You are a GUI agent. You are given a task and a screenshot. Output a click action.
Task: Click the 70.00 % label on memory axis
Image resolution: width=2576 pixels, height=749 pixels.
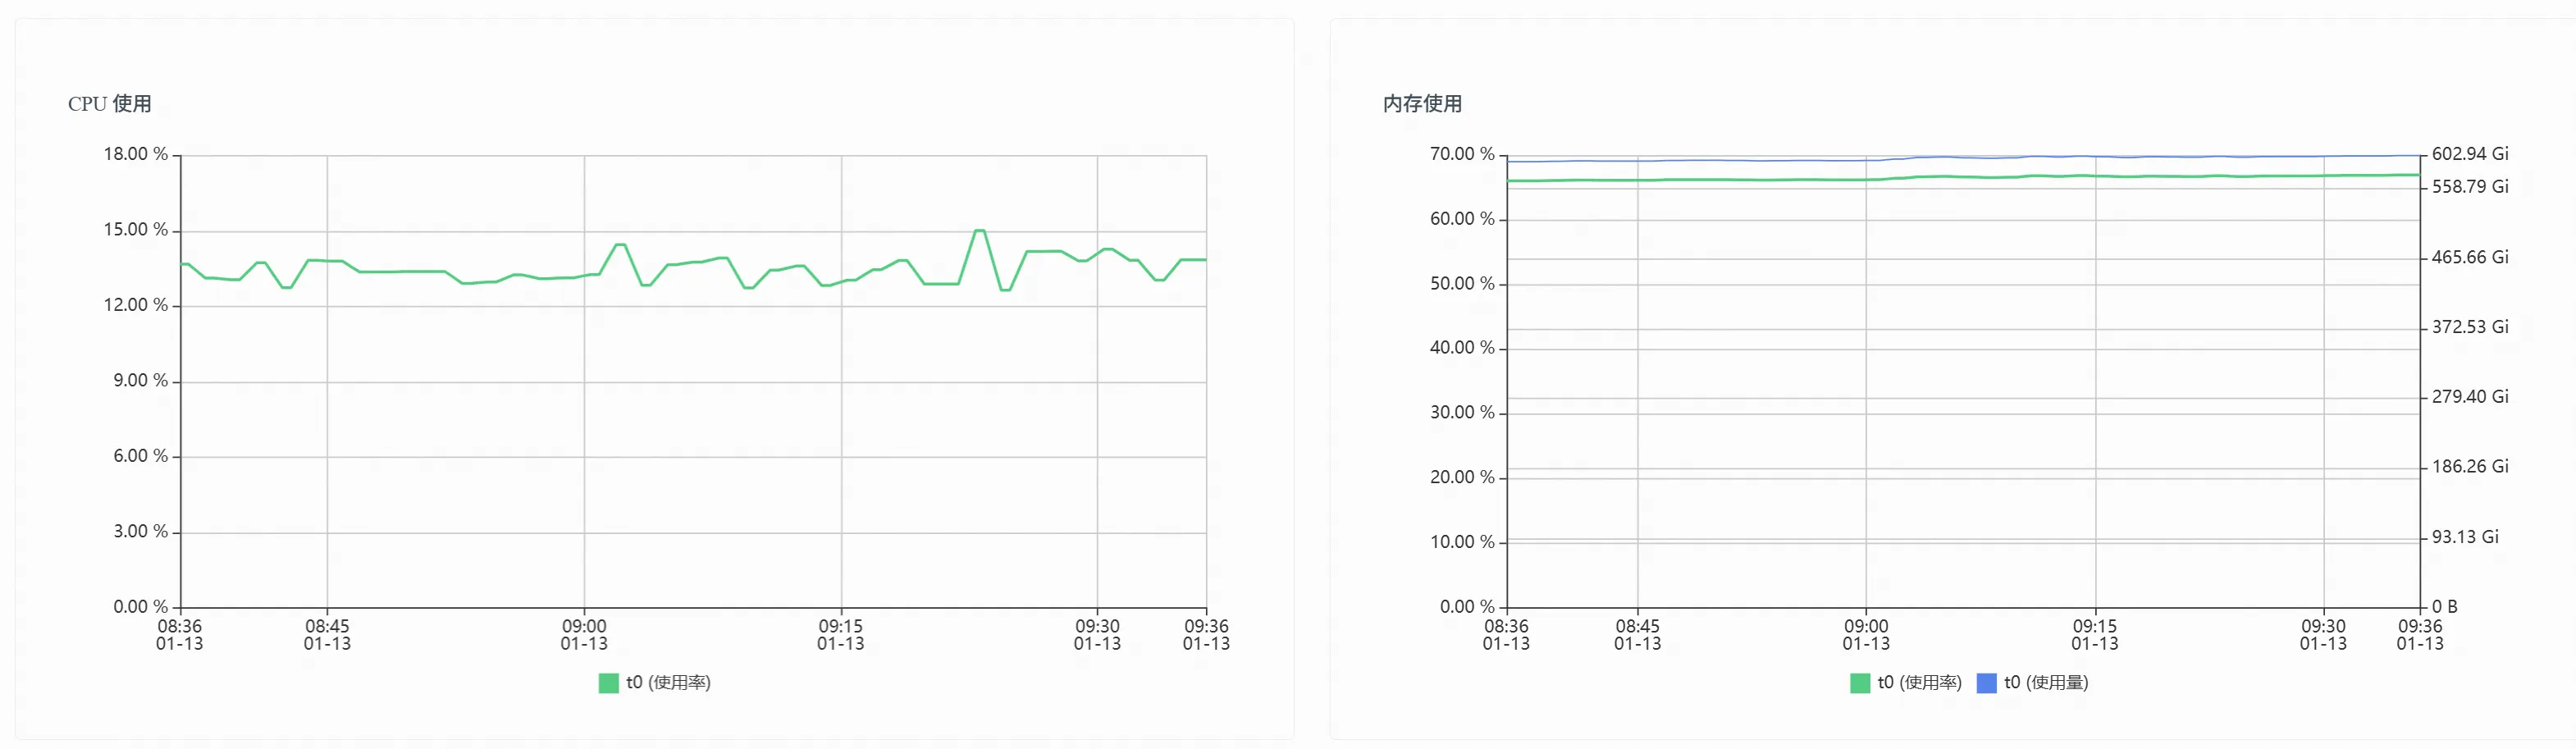coord(1462,154)
